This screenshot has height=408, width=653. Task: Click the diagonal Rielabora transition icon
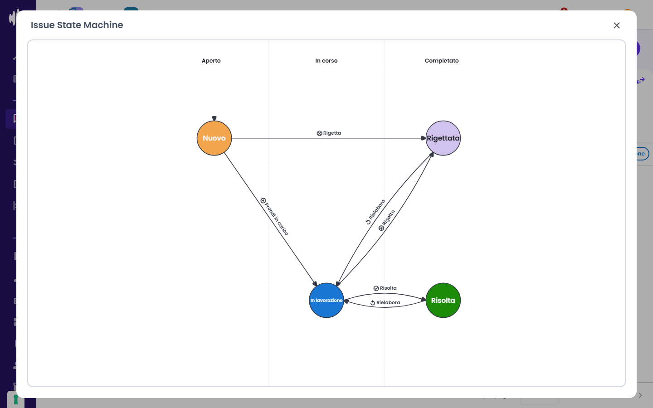pyautogui.click(x=368, y=222)
